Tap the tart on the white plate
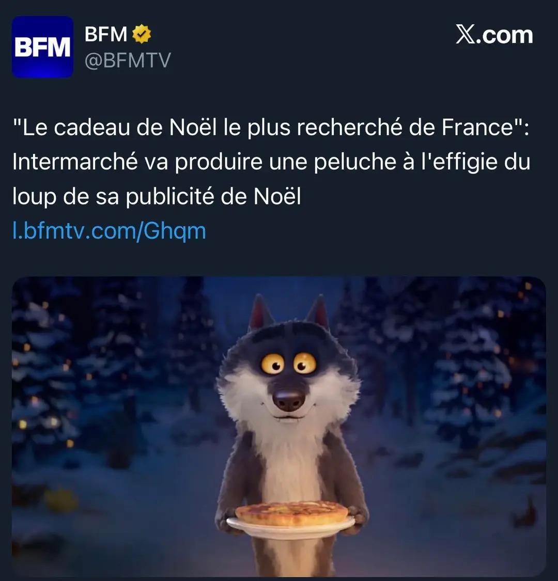This screenshot has width=558, height=581. [291, 512]
